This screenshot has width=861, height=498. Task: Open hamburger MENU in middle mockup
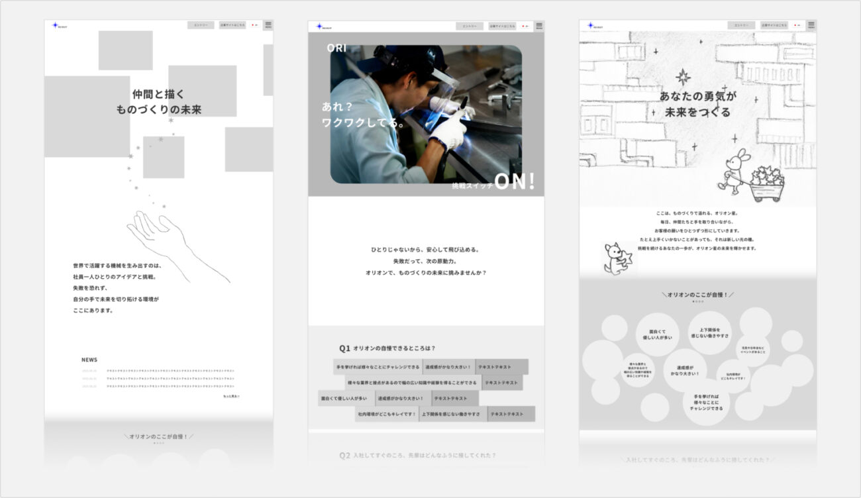[x=539, y=26]
